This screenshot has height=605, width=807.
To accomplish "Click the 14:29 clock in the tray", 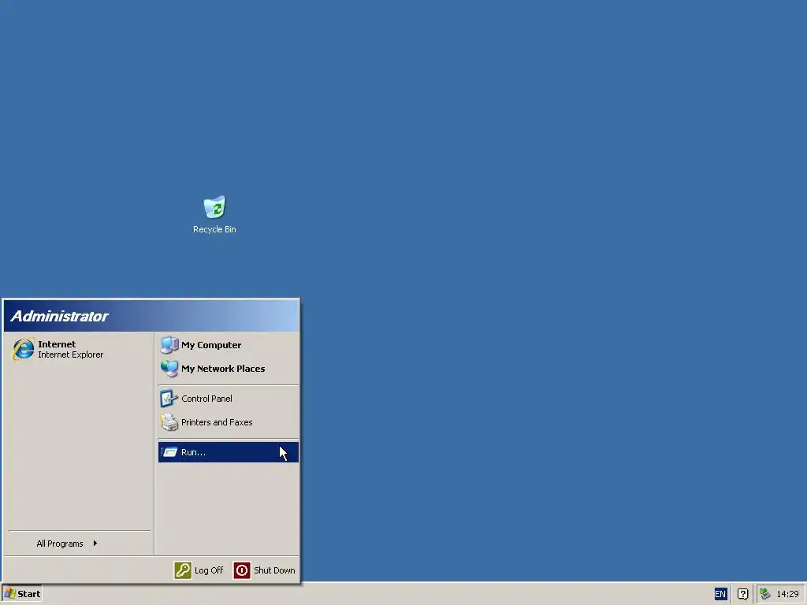I will (x=787, y=594).
